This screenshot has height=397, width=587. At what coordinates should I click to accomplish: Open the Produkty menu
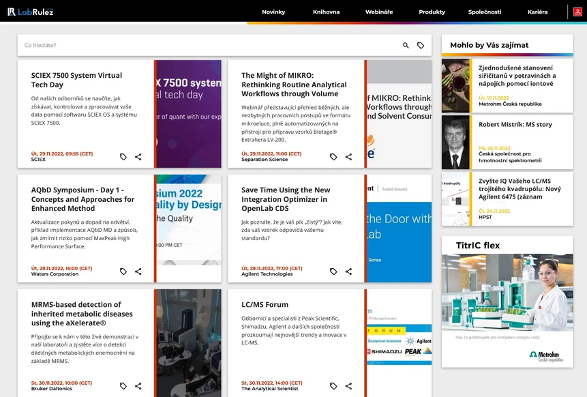click(x=432, y=12)
